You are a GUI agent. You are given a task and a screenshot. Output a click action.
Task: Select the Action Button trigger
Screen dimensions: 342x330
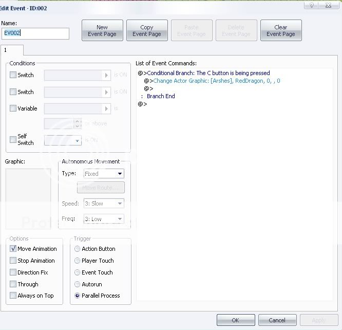coord(78,249)
